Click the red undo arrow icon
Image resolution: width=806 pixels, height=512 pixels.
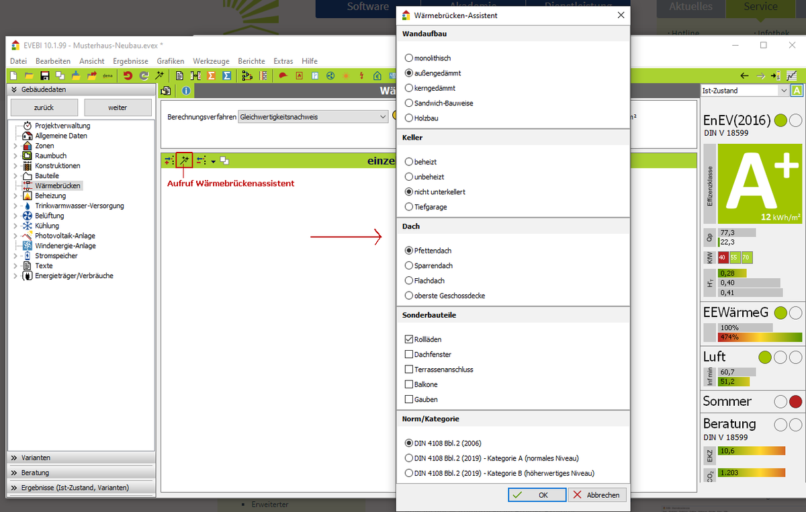click(128, 75)
